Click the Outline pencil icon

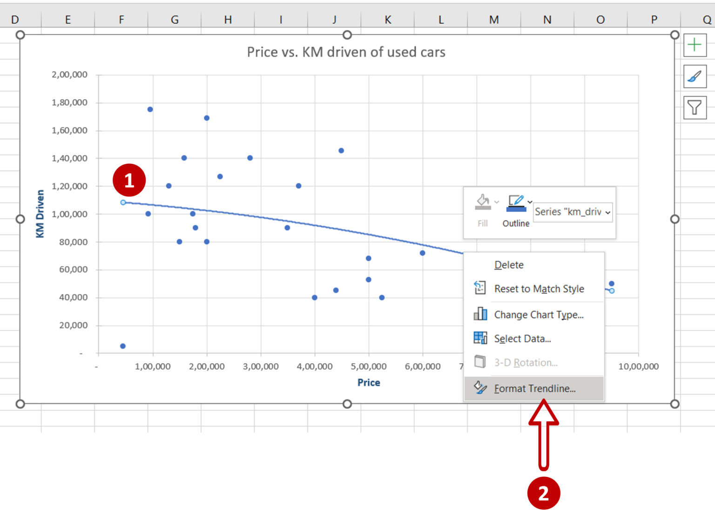coord(515,201)
